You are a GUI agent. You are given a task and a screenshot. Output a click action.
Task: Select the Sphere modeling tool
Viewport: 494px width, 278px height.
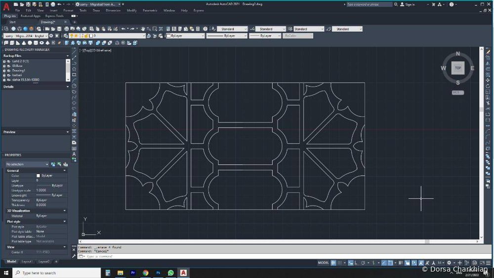click(x=30, y=43)
